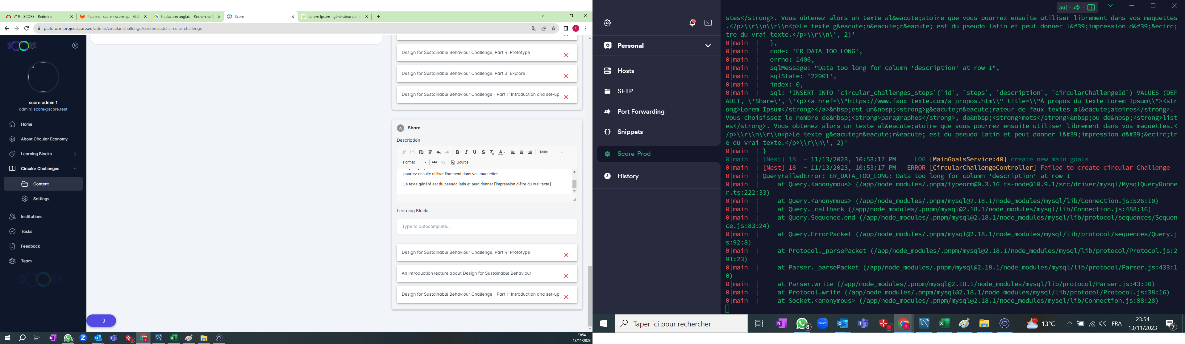Screen dimensions: 1185x344
Task: Click the strikethrough icon
Action: 484,152
